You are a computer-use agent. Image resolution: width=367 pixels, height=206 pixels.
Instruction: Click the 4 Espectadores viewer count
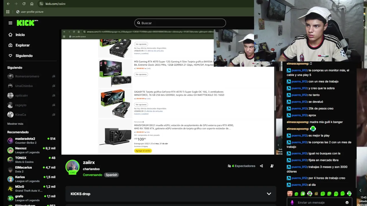(241, 166)
